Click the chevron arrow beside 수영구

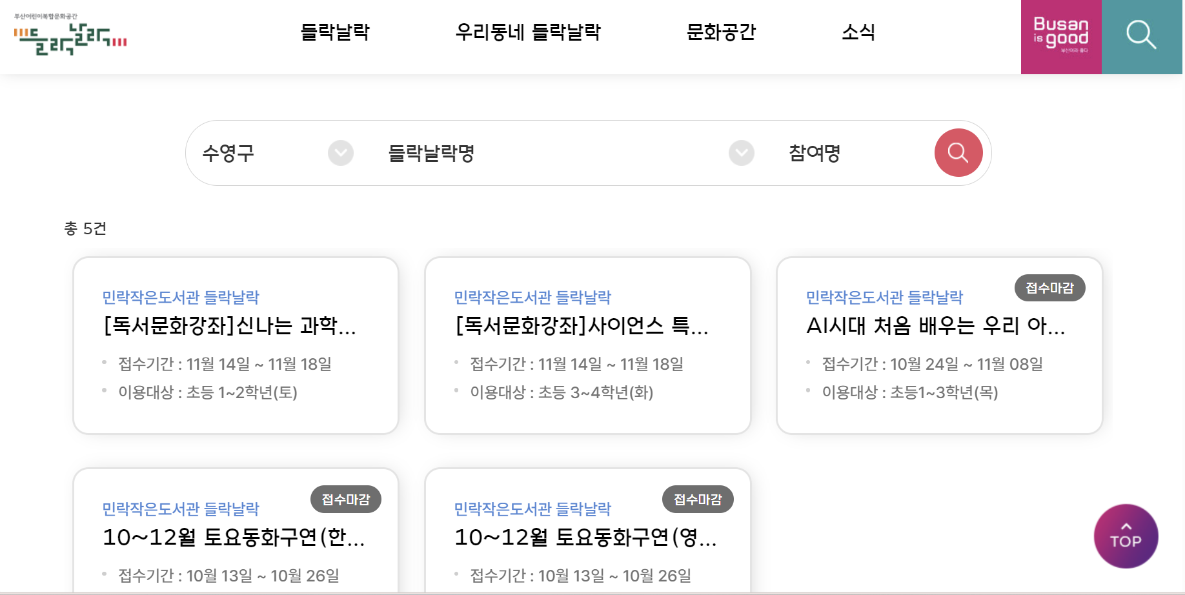[x=341, y=152]
